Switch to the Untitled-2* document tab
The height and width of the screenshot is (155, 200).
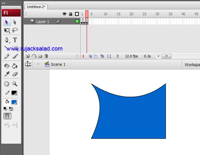36,7
